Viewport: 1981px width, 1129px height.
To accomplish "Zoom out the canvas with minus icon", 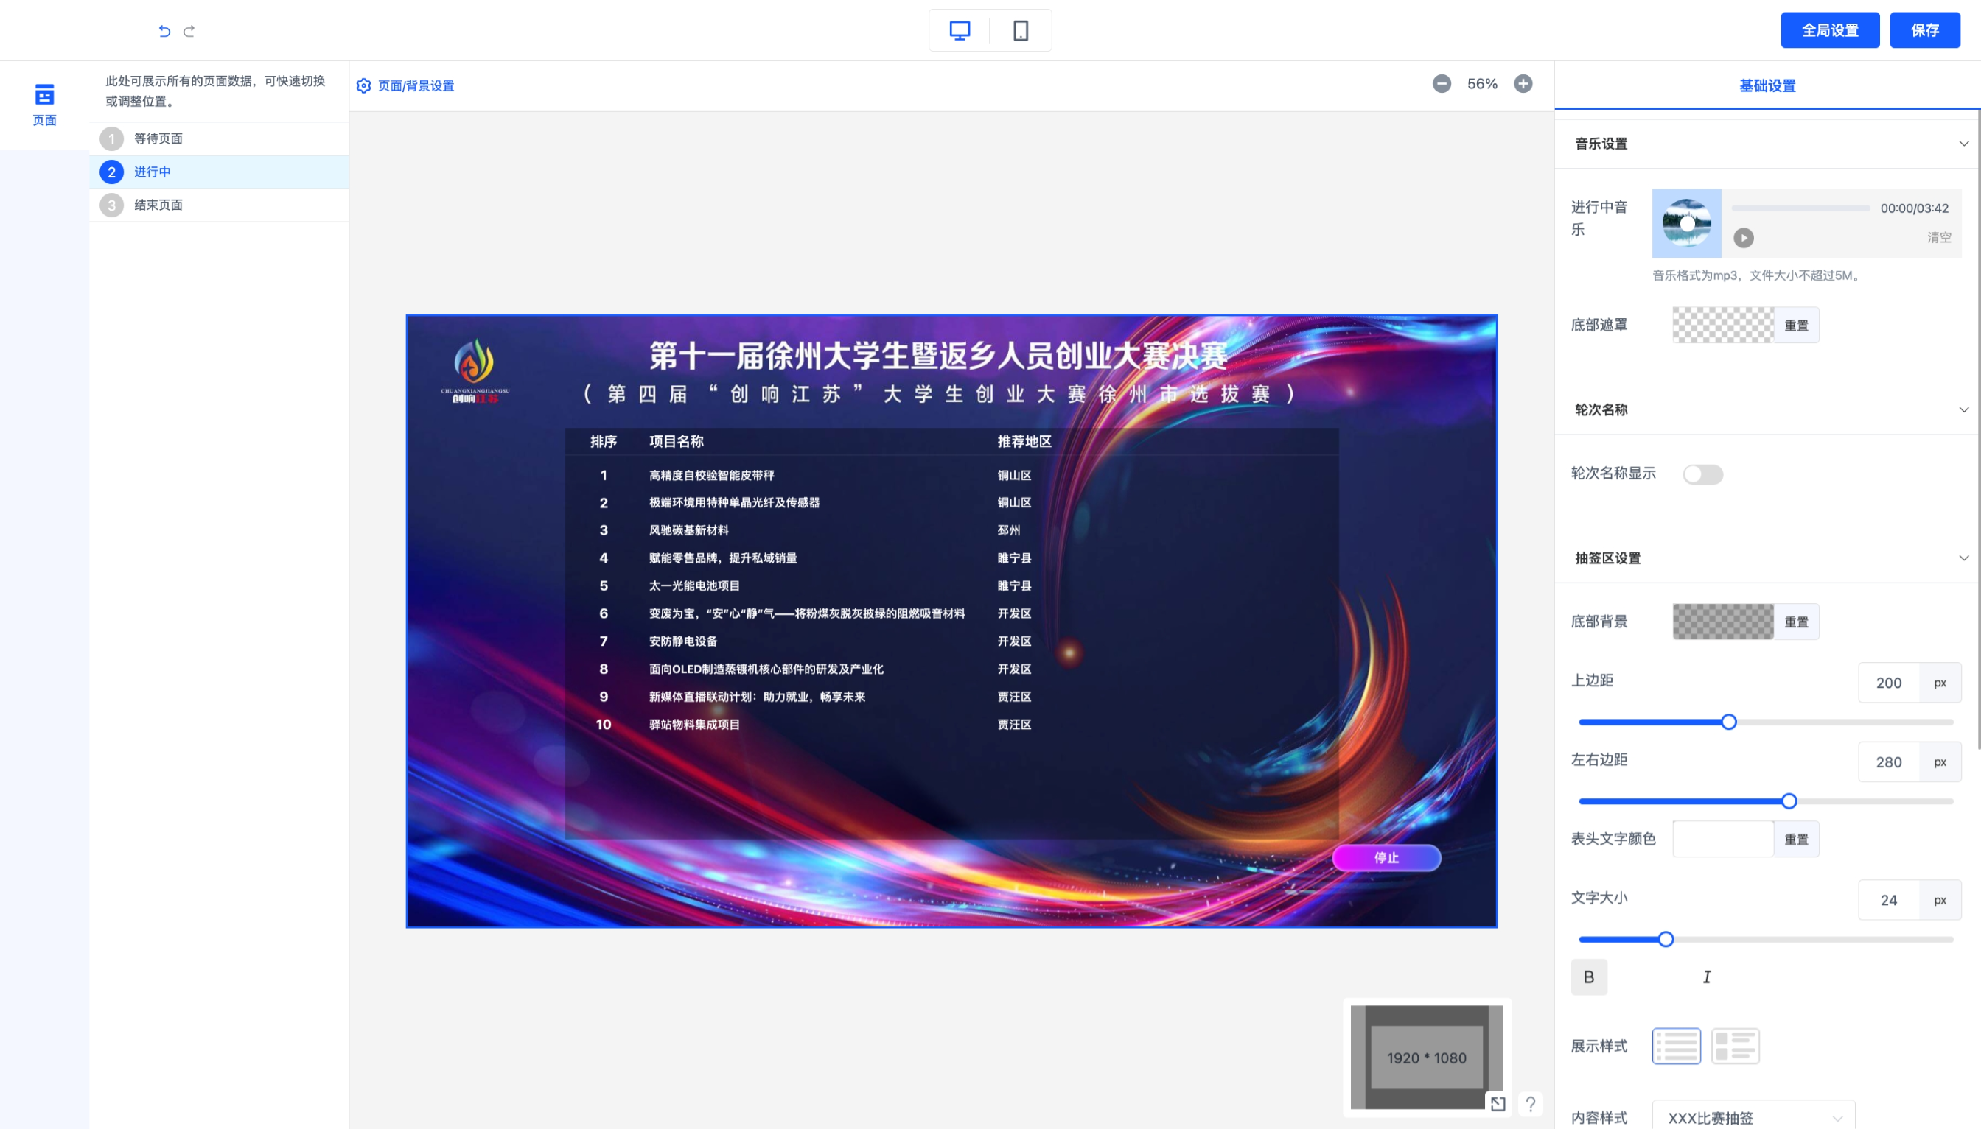I will (x=1442, y=84).
